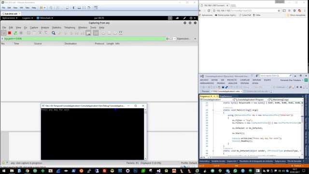Open Otros marcadores bookmarks folder
Viewport: 309px width, 174px height.
(296, 15)
